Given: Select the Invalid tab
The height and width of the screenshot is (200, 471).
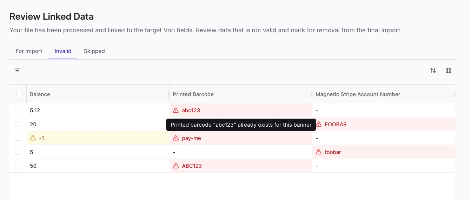Looking at the screenshot, I should pos(63,51).
